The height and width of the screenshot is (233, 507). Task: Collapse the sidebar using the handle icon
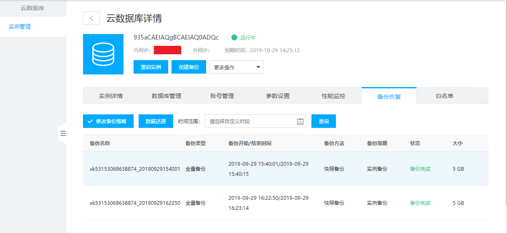(63, 133)
